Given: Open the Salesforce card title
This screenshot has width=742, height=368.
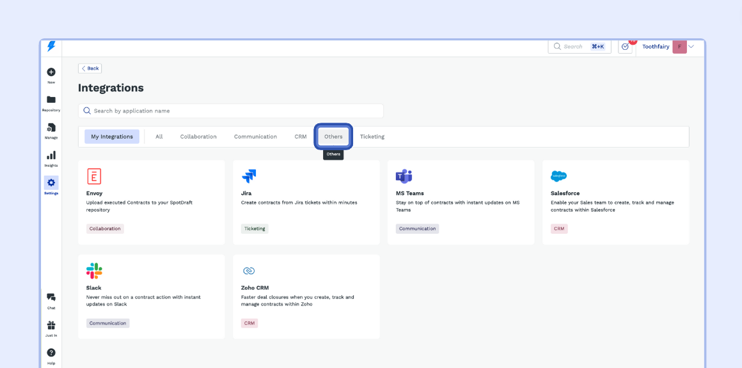Looking at the screenshot, I should [x=565, y=193].
